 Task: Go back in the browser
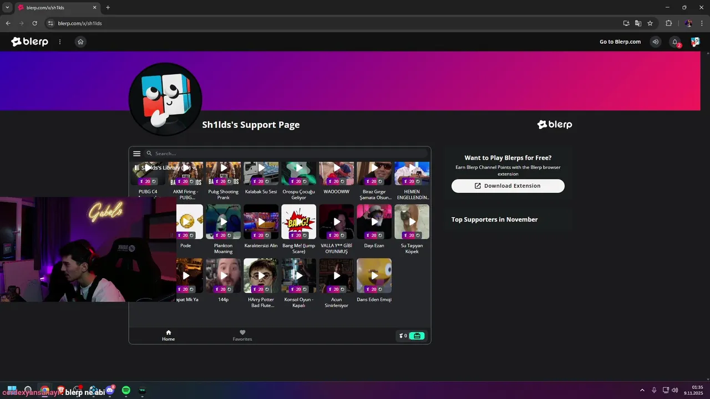point(8,23)
